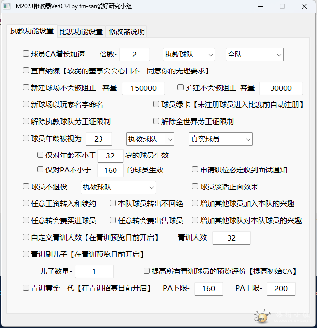Check 解除全世界劳工证限制
This screenshot has width=317, height=328.
(156, 121)
